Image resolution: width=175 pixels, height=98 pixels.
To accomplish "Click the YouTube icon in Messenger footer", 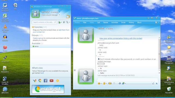I will pyautogui.click(x=51, y=81).
